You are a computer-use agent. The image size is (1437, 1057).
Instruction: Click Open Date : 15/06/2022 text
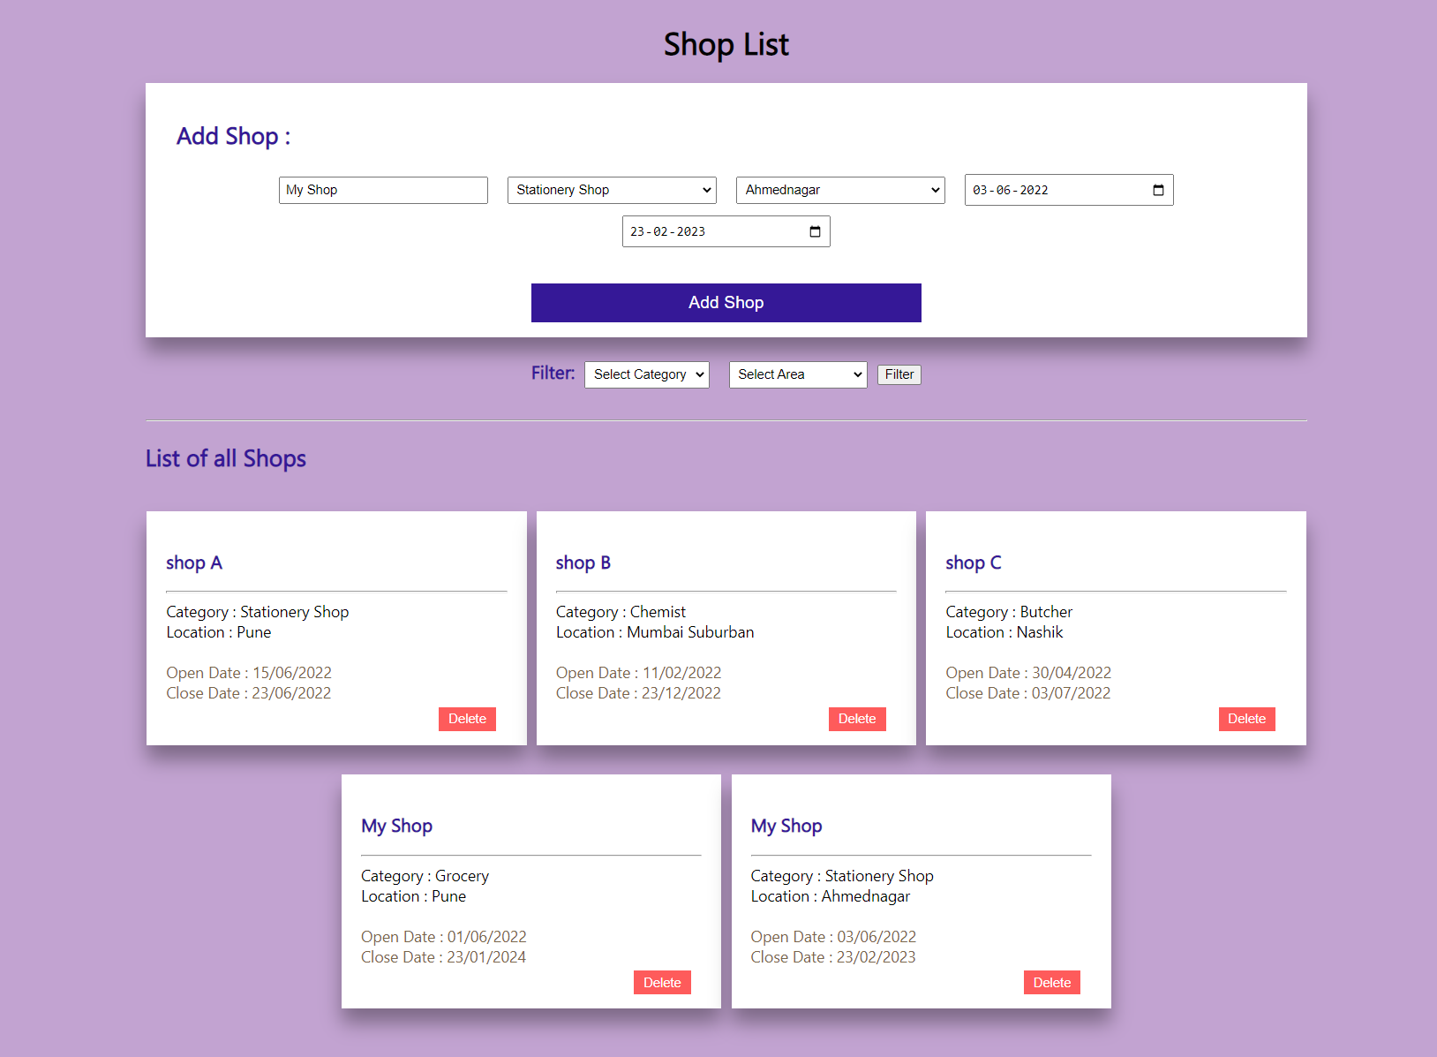pos(249,673)
